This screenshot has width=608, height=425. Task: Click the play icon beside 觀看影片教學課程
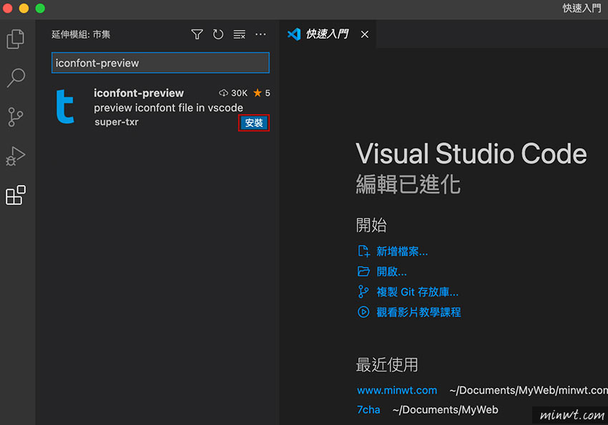coord(363,311)
